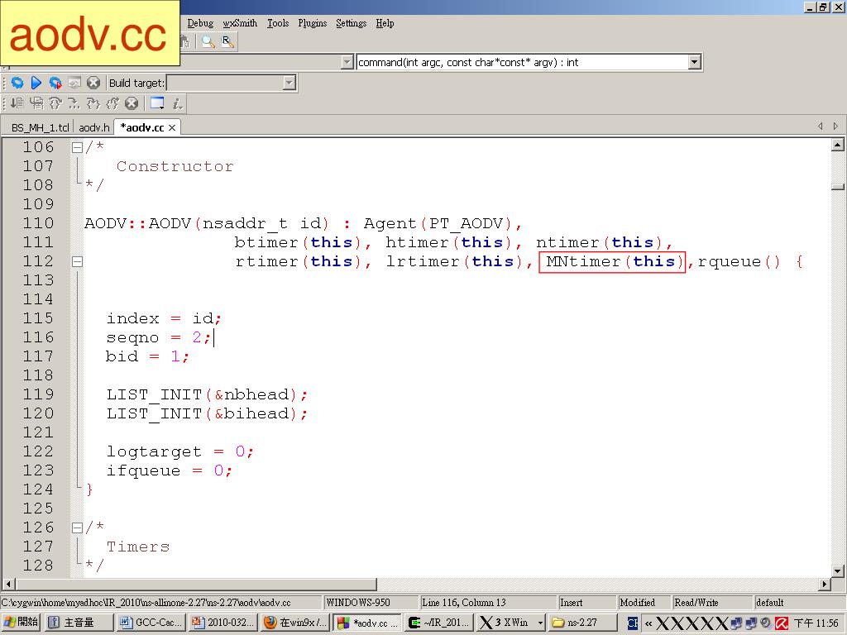Screen dimensions: 847x635
Task: Expand hidden system tray icons chevron
Action: point(648,623)
